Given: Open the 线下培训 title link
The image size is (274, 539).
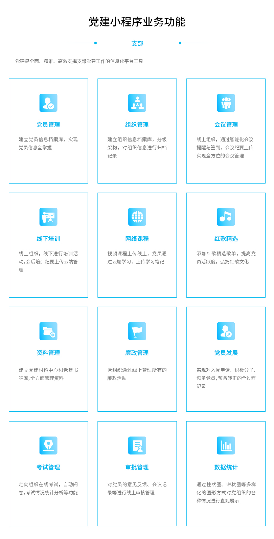Looking at the screenshot, I should [48, 239].
